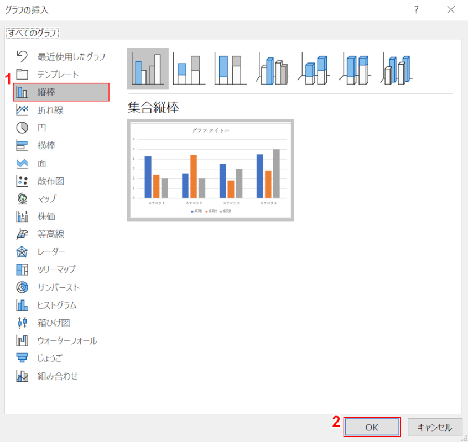Choose the stacked column chart subtype icon
Screen dimensions: 468x442
click(x=189, y=69)
